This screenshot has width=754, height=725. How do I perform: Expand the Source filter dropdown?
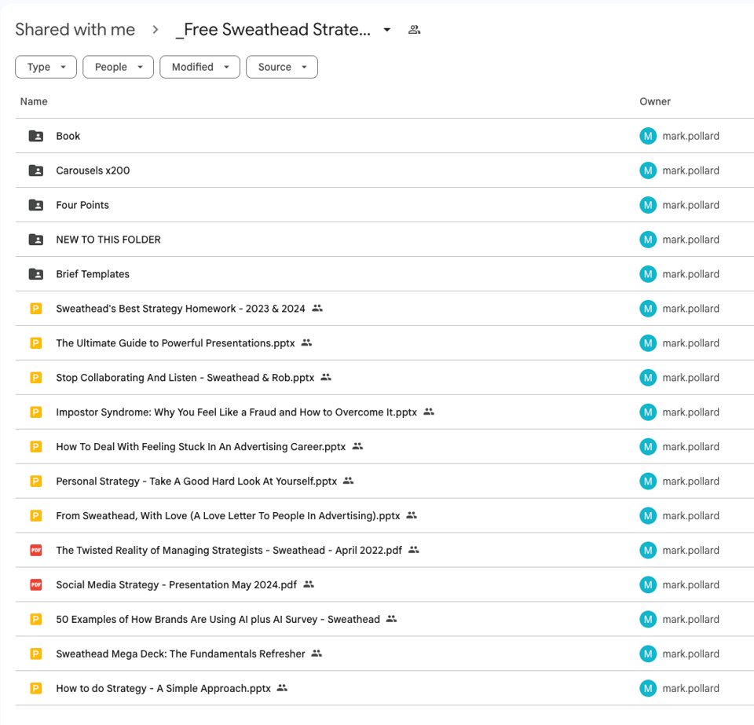(x=281, y=68)
